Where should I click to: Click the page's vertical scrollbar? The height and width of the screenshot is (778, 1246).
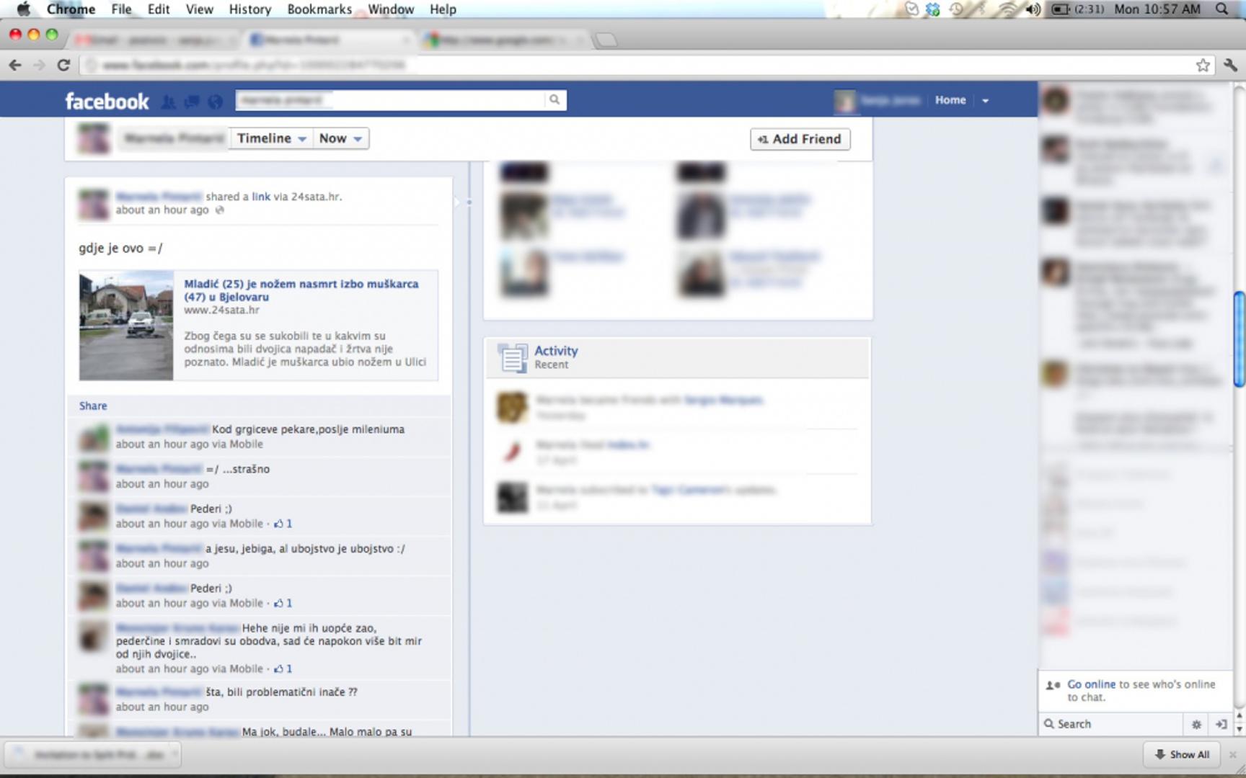[x=1239, y=339]
